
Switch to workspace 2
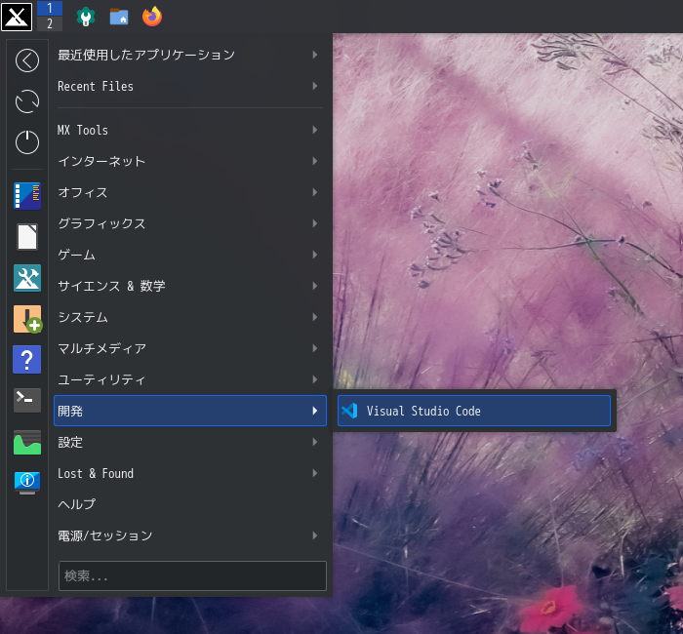[49, 23]
